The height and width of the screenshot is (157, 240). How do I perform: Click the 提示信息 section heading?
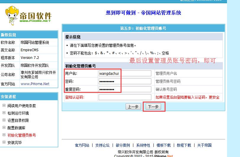pyautogui.click(x=73, y=37)
